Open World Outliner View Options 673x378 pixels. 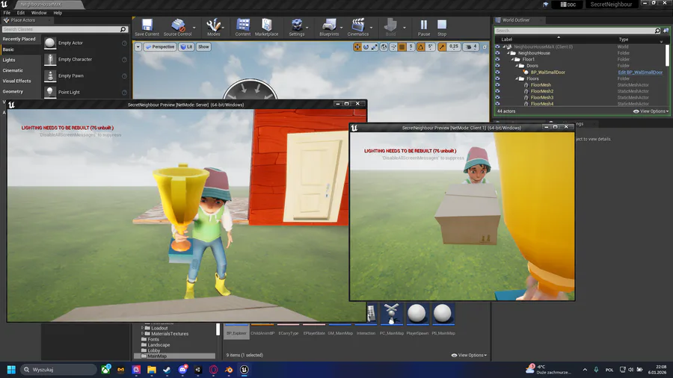point(651,111)
